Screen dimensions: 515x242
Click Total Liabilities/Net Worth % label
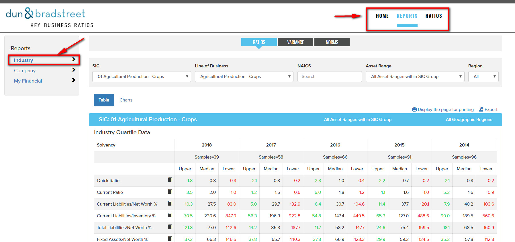[124, 228]
